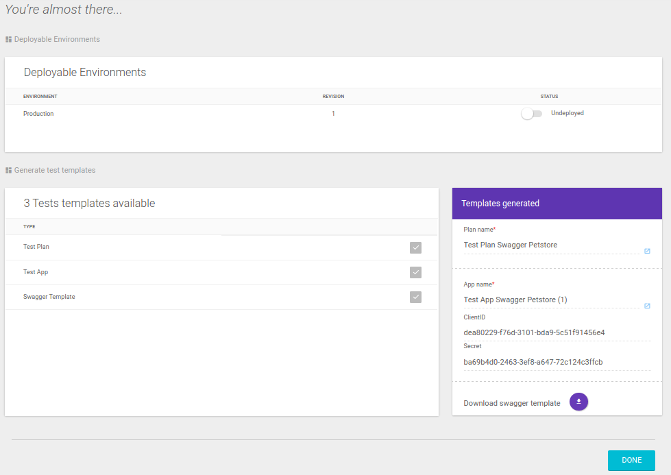
Task: Click the ENVIRONMENT column header
Action: click(x=39, y=97)
